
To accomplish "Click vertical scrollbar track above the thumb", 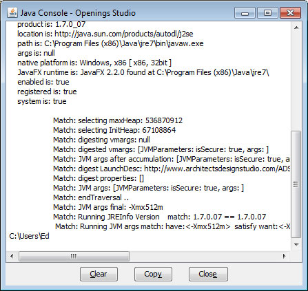I will tap(296, 82).
